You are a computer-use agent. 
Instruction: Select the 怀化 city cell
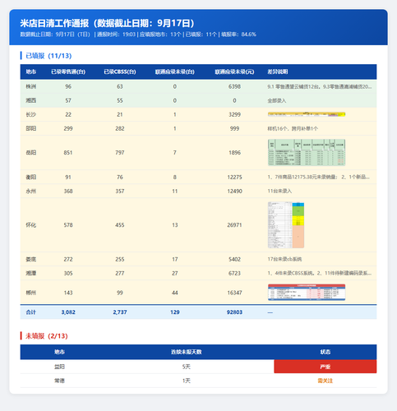[31, 225]
